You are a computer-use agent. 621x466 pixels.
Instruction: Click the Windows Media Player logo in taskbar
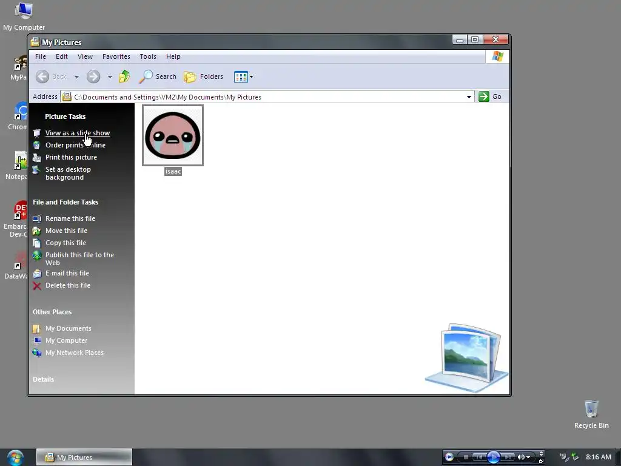coord(449,457)
